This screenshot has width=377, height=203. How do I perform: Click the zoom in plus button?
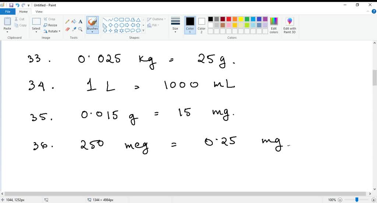click(x=374, y=200)
